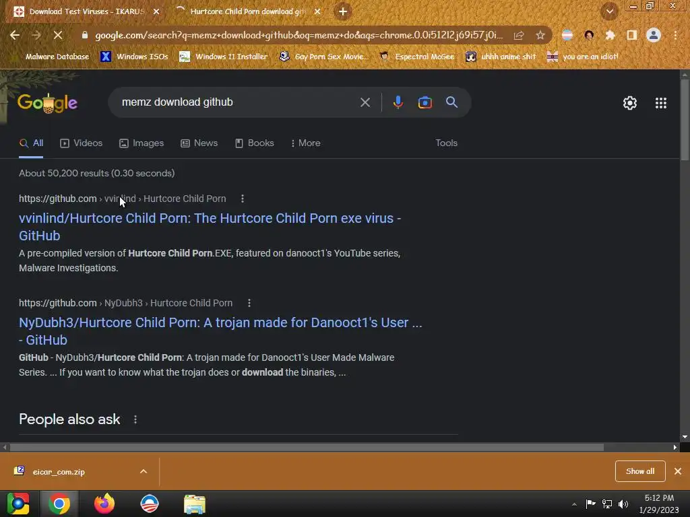This screenshot has height=517, width=690.
Task: View site information via the lock icon
Action: 85,35
